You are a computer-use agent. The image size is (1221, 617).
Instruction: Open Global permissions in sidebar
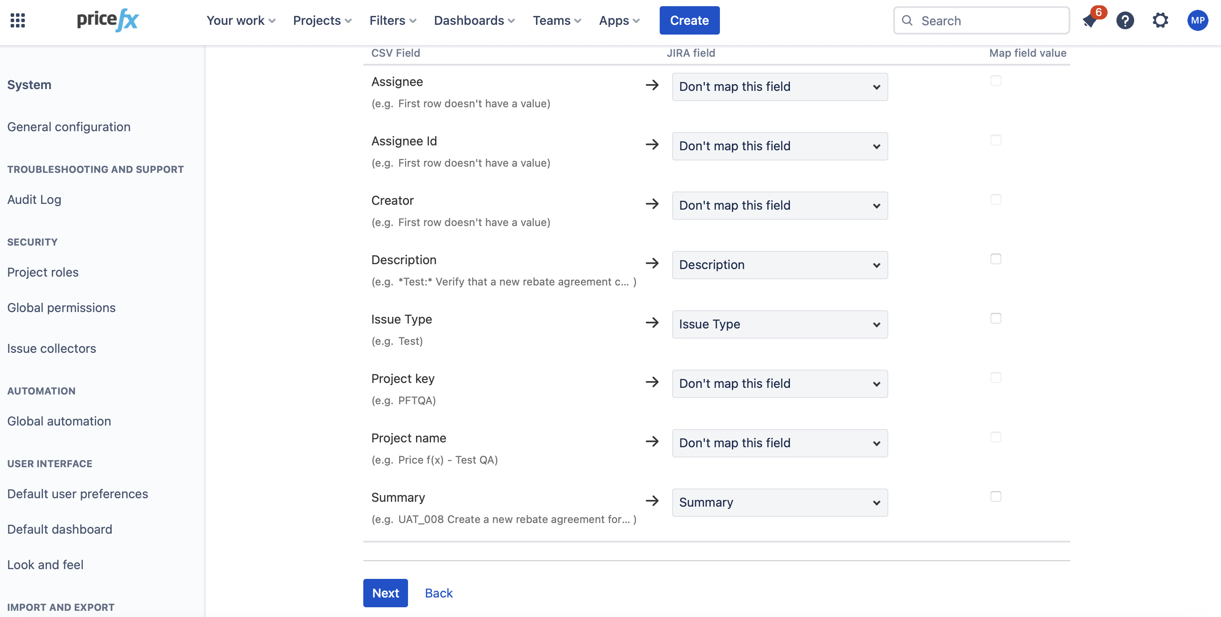pos(61,308)
